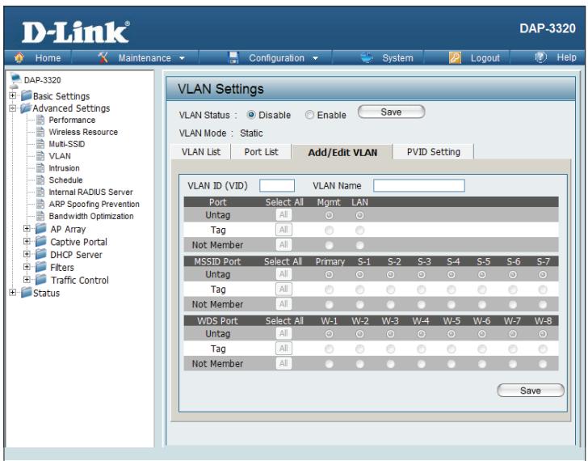Open the Configuration dropdown arrow
This screenshot has width=588, height=461.
[x=315, y=58]
